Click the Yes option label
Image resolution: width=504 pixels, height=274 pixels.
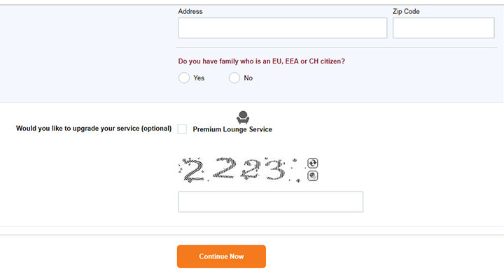(x=199, y=78)
